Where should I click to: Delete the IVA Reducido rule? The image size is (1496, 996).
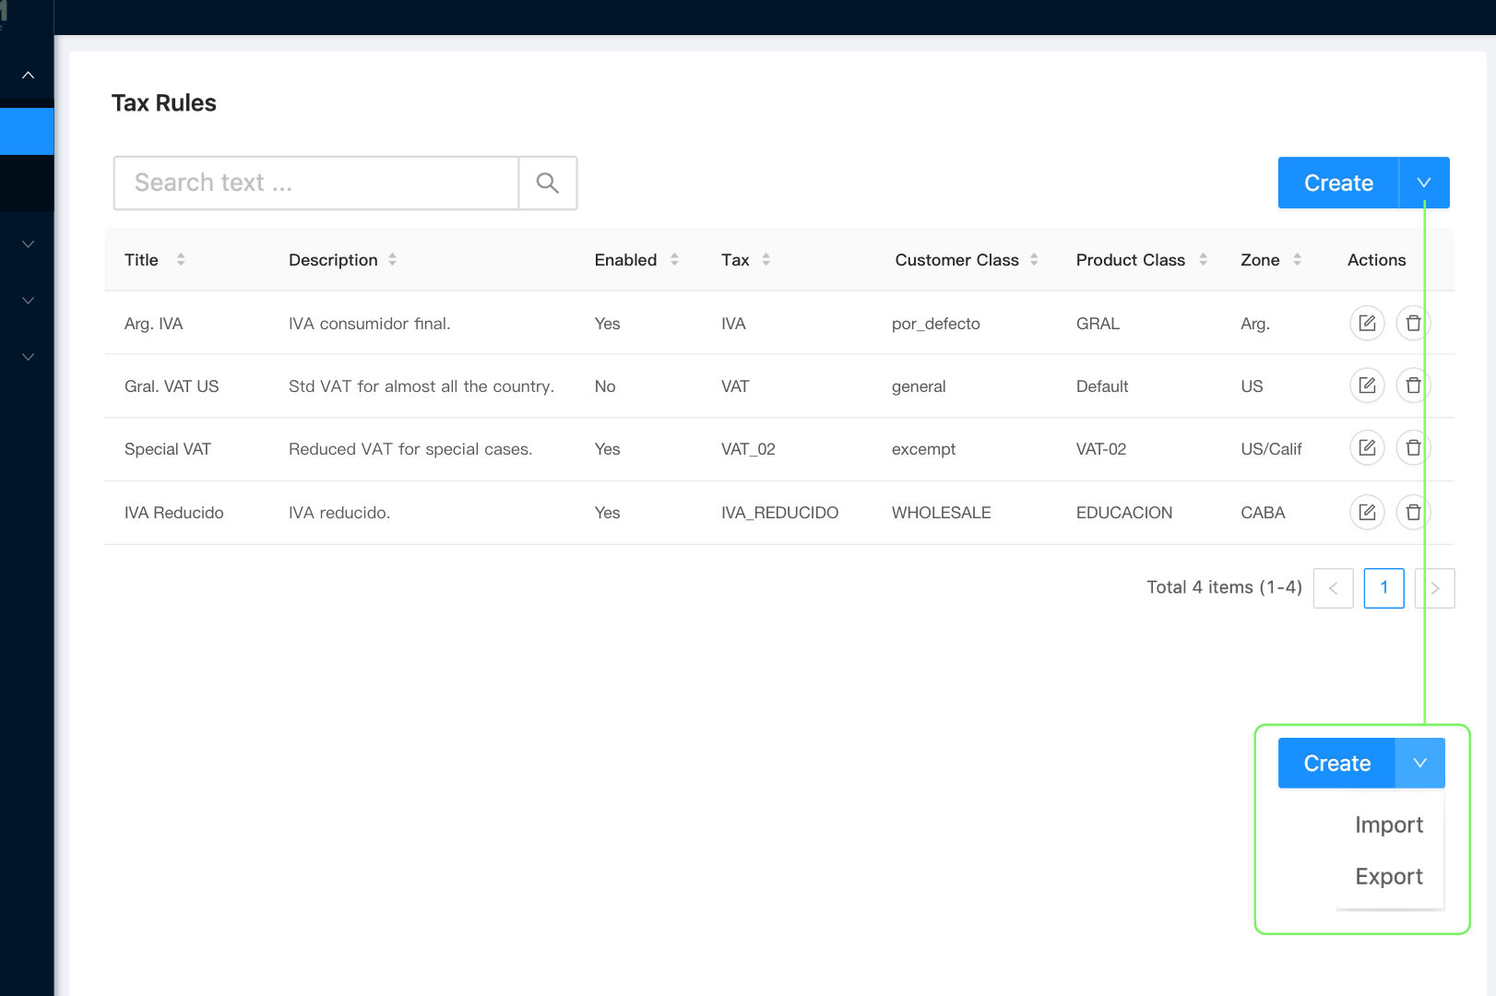point(1413,512)
